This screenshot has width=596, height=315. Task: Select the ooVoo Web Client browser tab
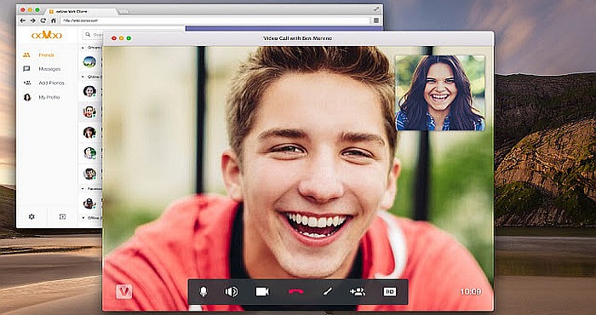tap(82, 11)
